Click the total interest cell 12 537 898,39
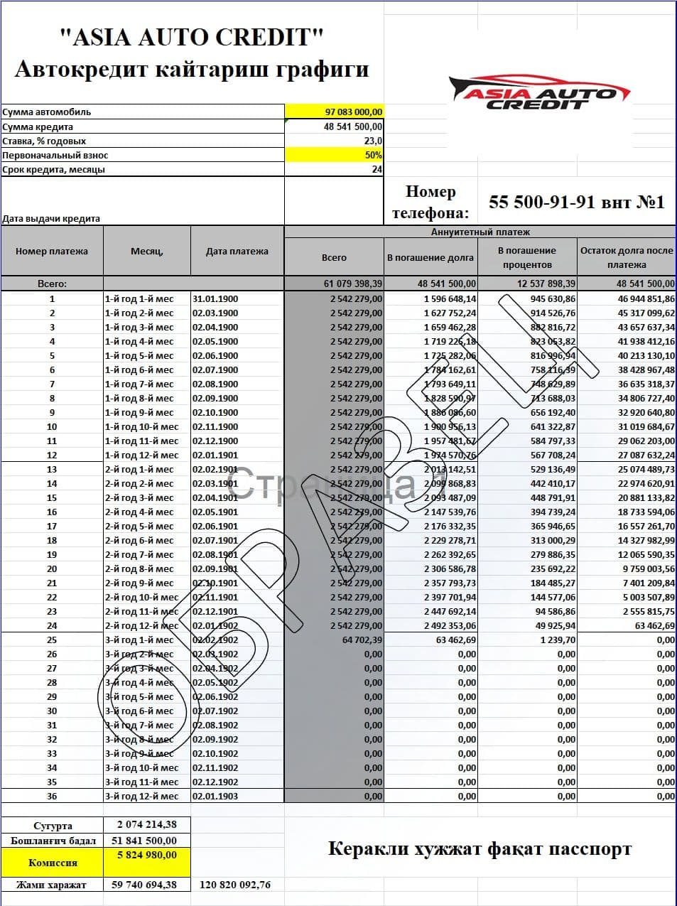This screenshot has height=906, width=677. (527, 284)
